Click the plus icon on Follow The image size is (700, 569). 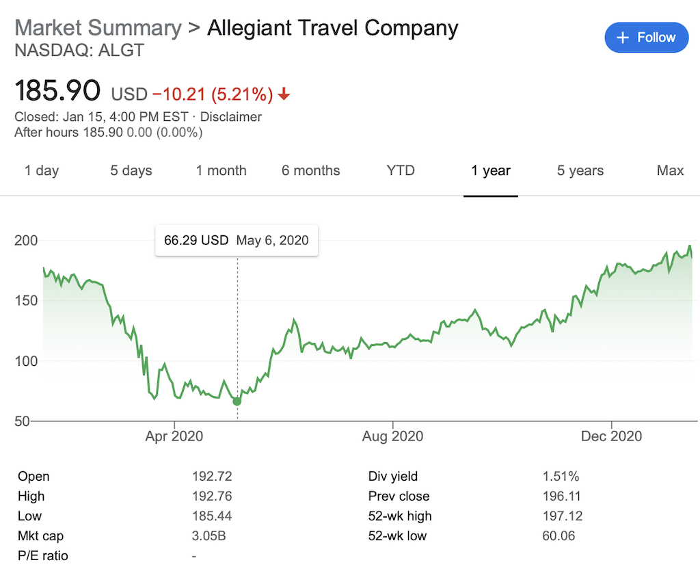pyautogui.click(x=623, y=38)
